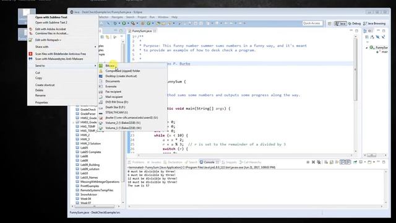This screenshot has height=223, width=396.
Task: Maximize the editor area using its maximize icon
Action: click(x=356, y=30)
